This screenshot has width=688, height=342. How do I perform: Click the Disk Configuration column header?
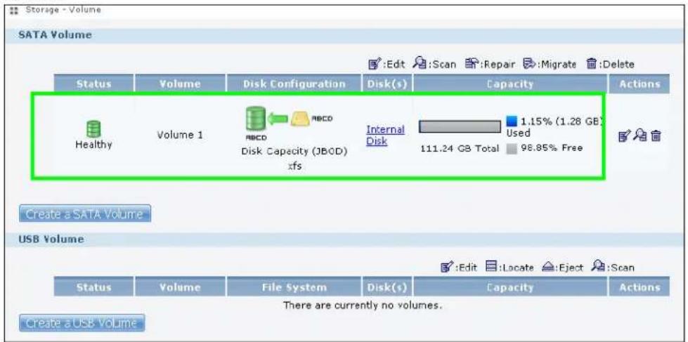(x=294, y=84)
